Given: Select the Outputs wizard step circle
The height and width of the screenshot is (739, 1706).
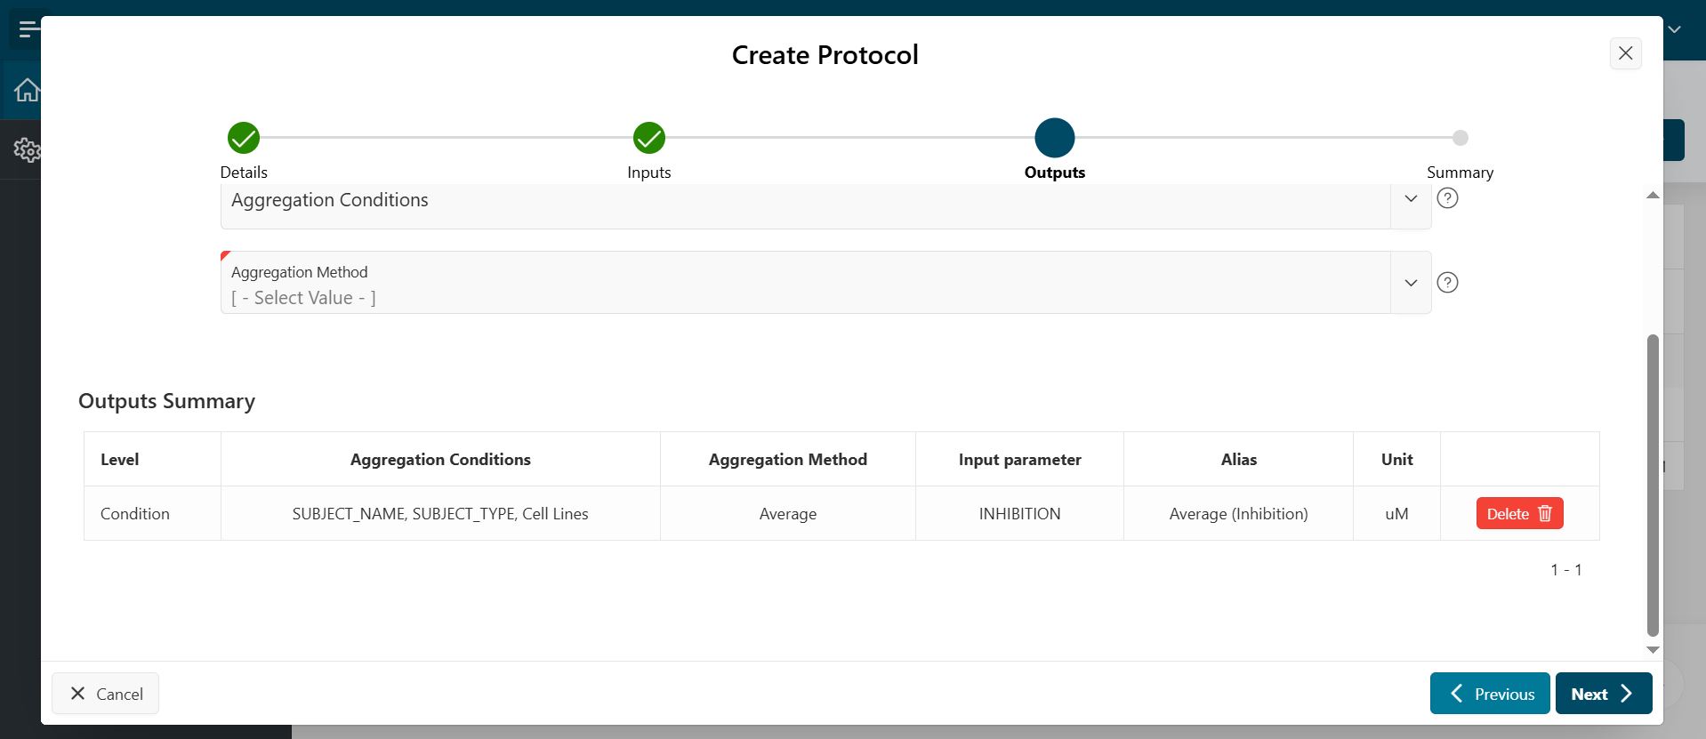Looking at the screenshot, I should click(1055, 138).
